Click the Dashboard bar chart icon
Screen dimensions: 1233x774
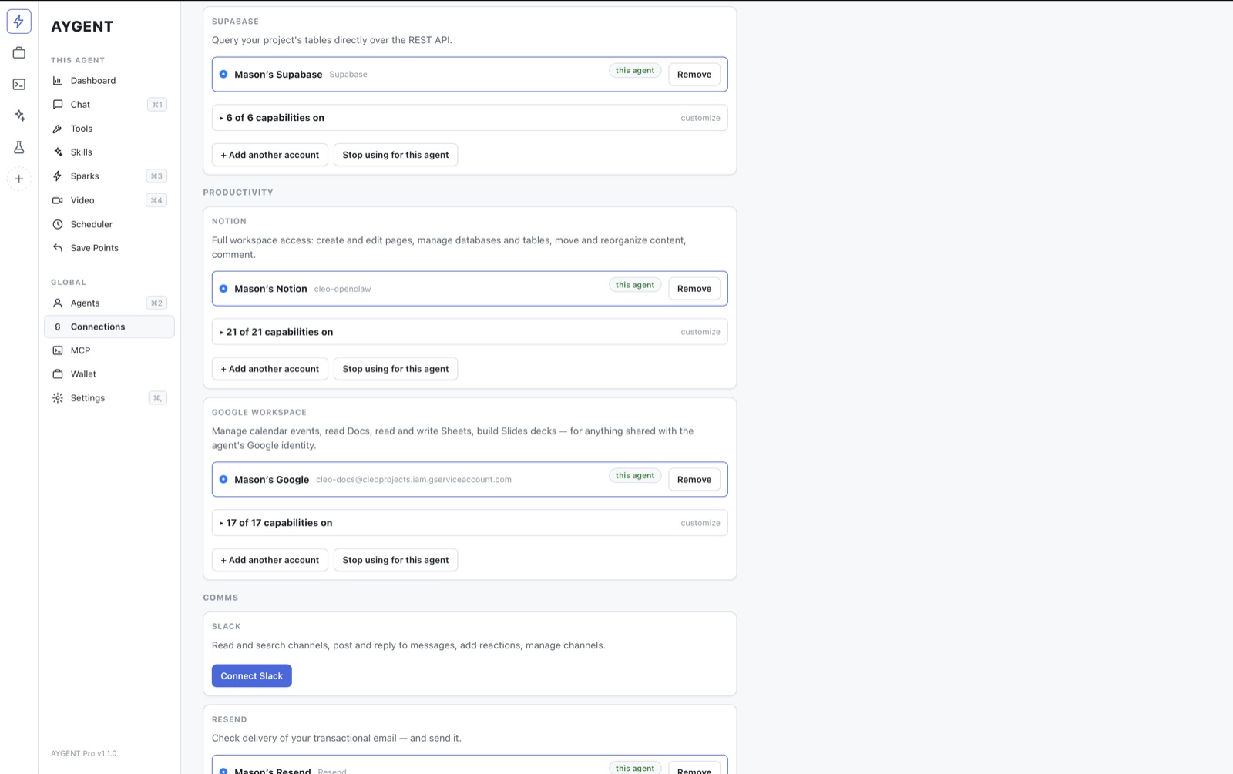[x=58, y=80]
